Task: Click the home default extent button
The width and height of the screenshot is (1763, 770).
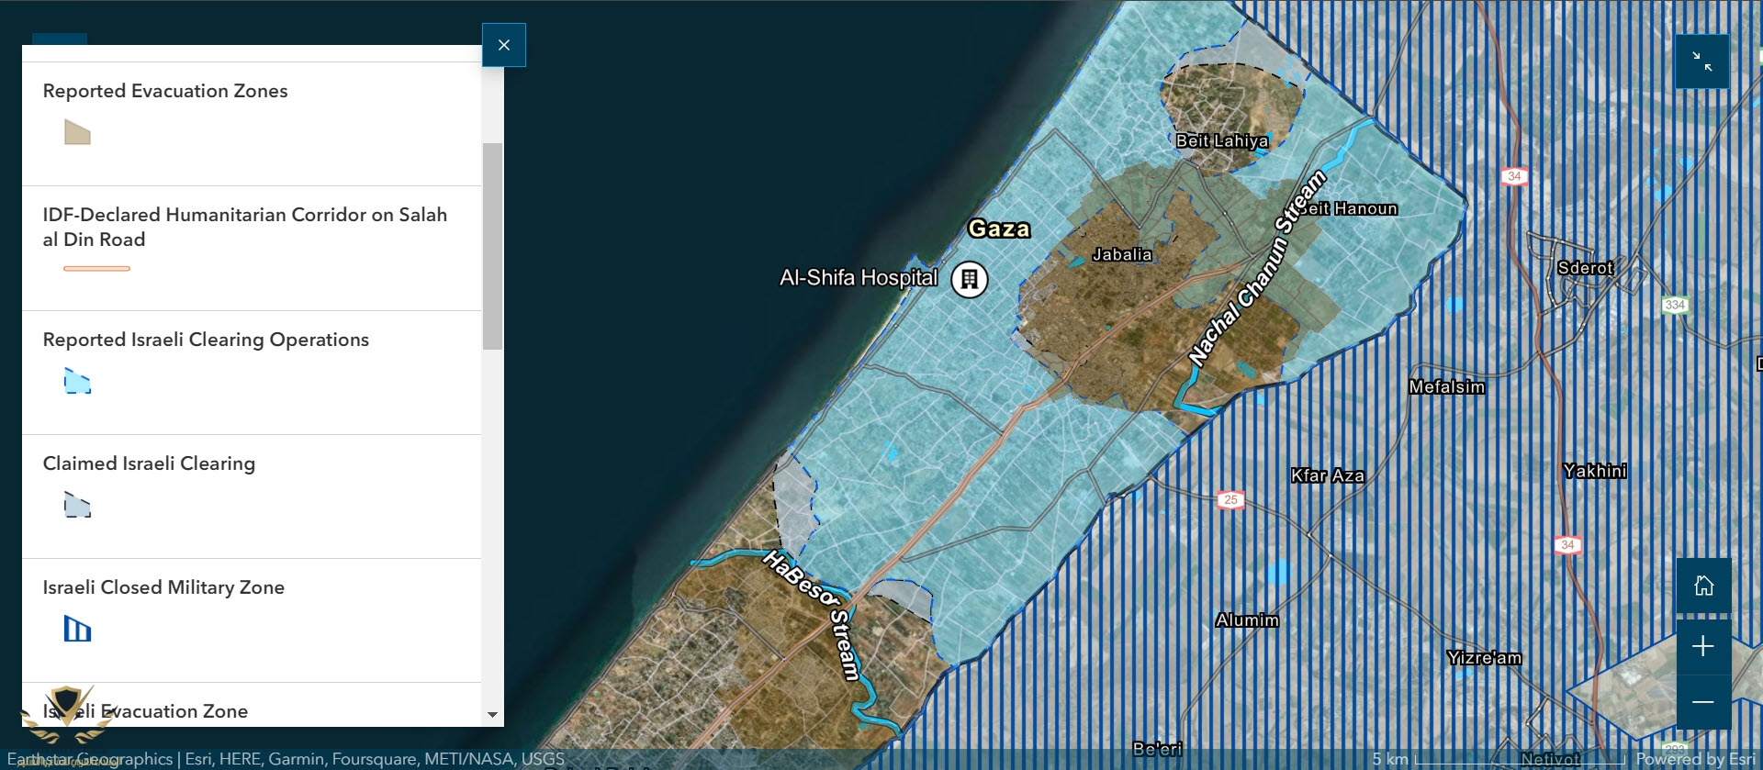Action: tap(1703, 586)
